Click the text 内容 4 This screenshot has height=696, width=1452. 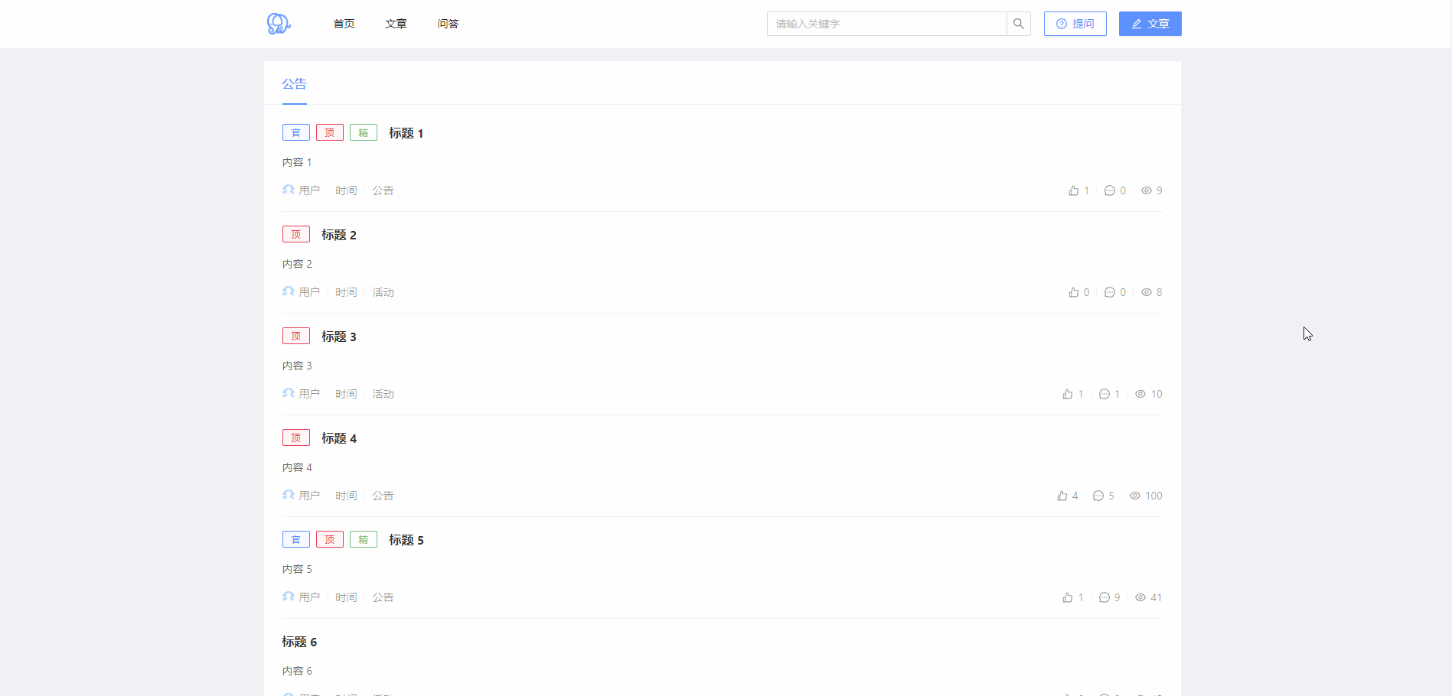point(297,467)
